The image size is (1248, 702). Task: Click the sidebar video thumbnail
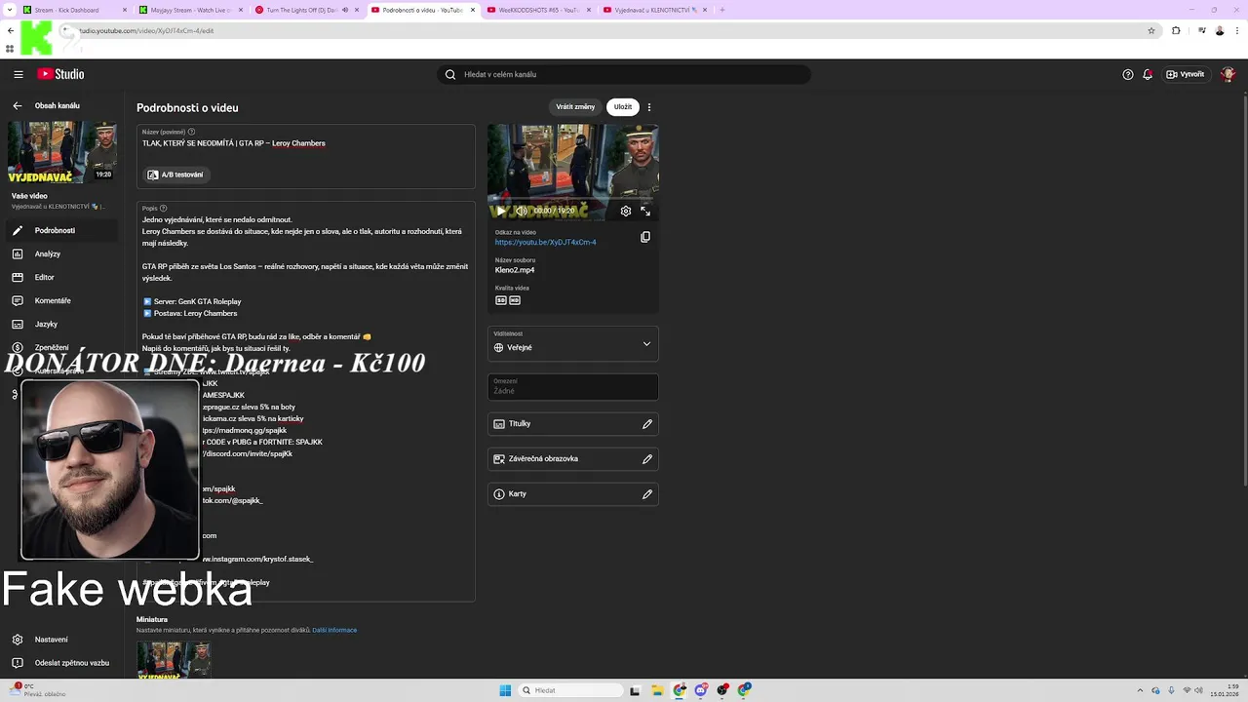pyautogui.click(x=62, y=152)
